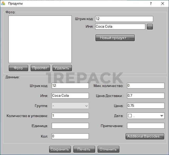Click the empty photo preview area
169x155 pixels.
pos(40,39)
